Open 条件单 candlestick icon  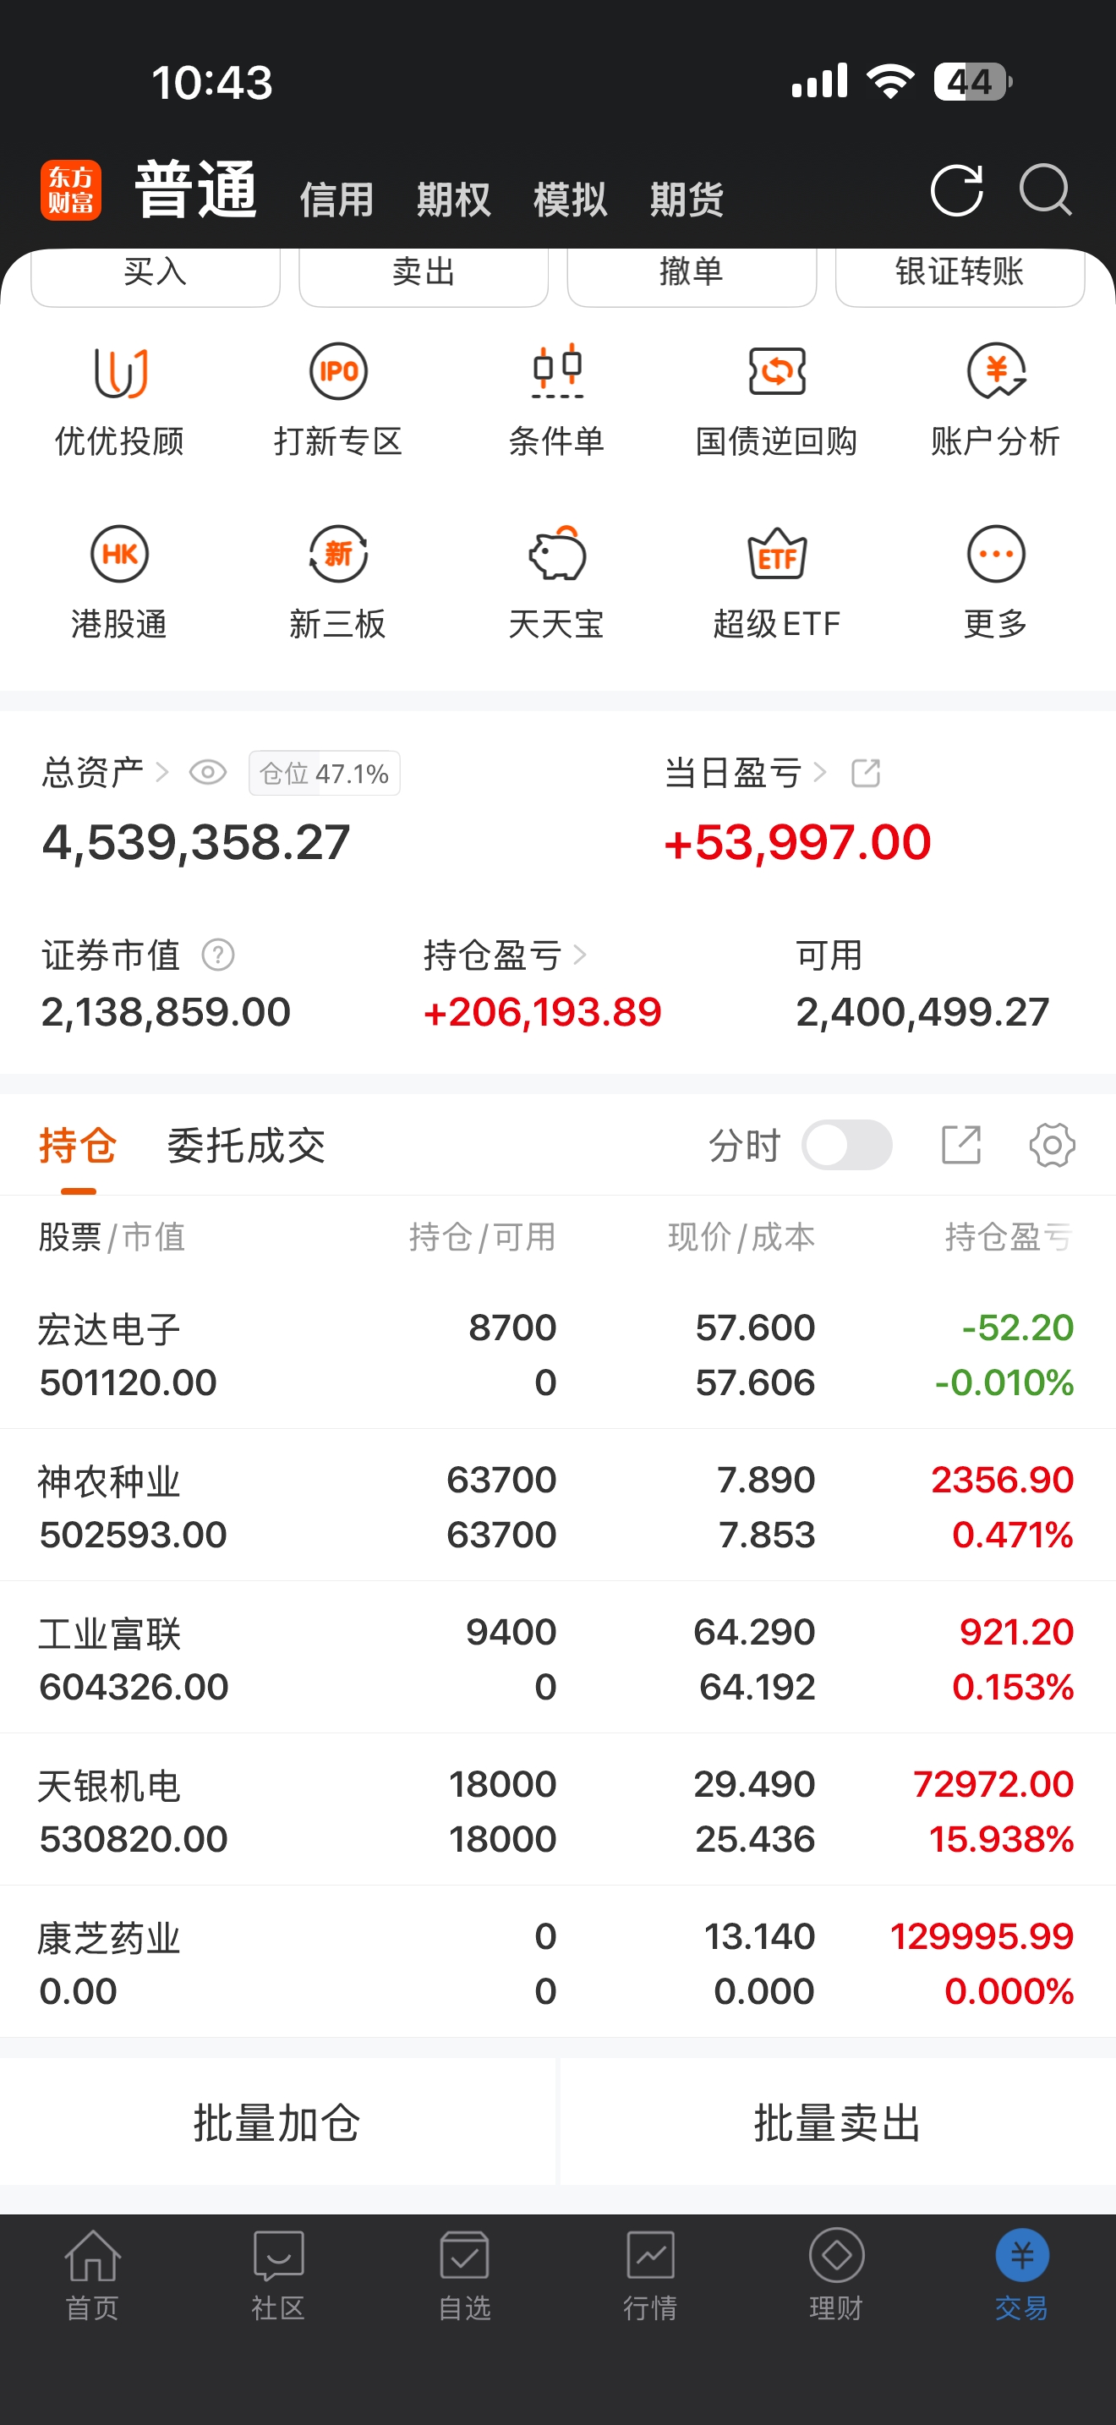click(x=557, y=372)
